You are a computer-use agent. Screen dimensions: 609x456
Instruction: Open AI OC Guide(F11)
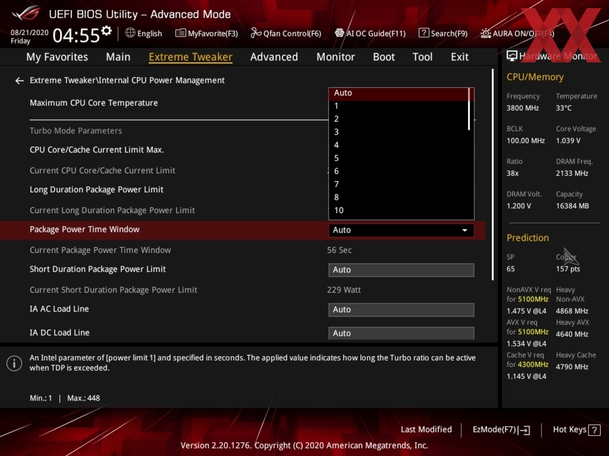[370, 33]
